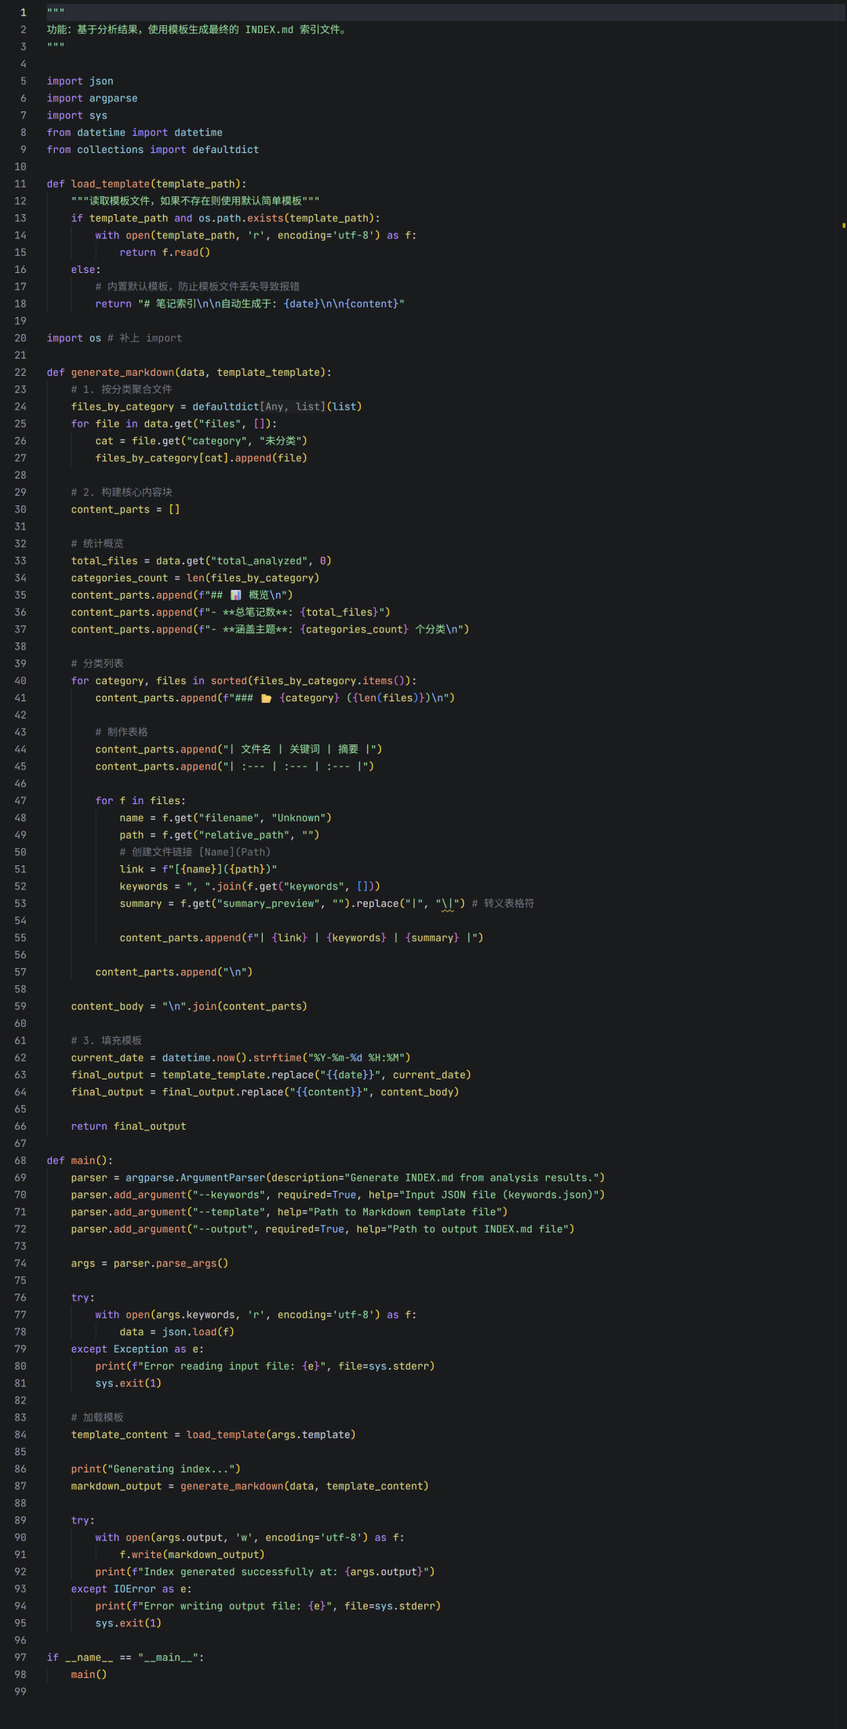Click 'argparse.ArgumentParser' on line 69
The height and width of the screenshot is (1729, 847).
point(195,1178)
